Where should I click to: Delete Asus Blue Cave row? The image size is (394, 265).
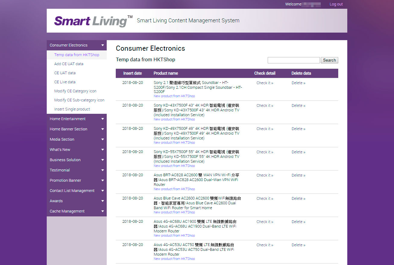[298, 199]
